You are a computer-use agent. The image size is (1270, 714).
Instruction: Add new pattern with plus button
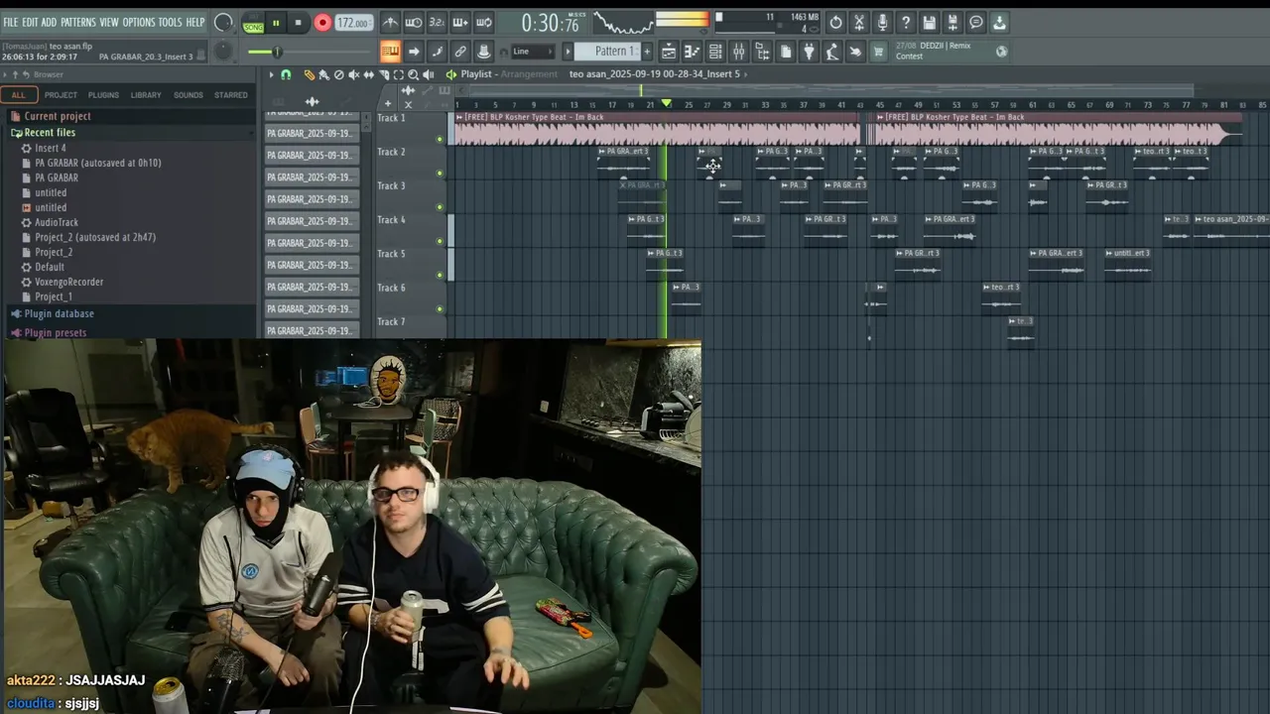tap(647, 52)
